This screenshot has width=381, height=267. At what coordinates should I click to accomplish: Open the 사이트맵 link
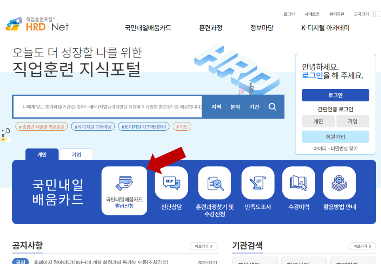point(312,14)
